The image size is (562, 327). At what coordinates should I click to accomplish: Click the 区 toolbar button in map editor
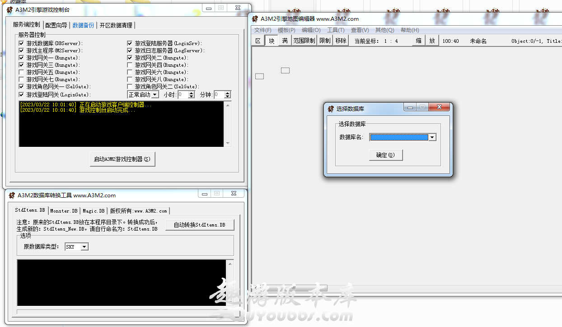[258, 41]
